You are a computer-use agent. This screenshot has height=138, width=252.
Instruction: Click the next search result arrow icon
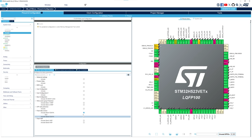pos(54,75)
